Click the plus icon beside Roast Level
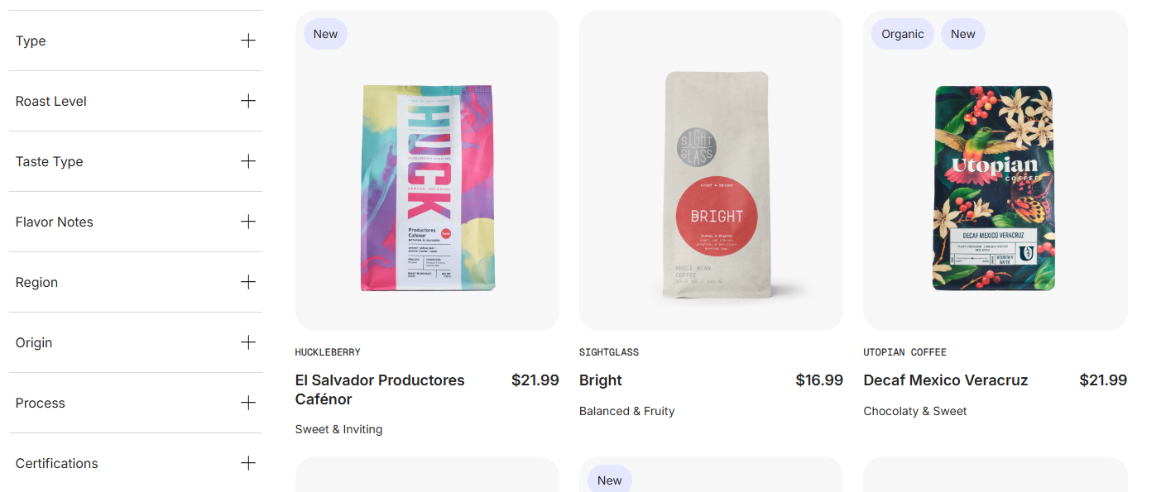The width and height of the screenshot is (1161, 492). point(248,101)
